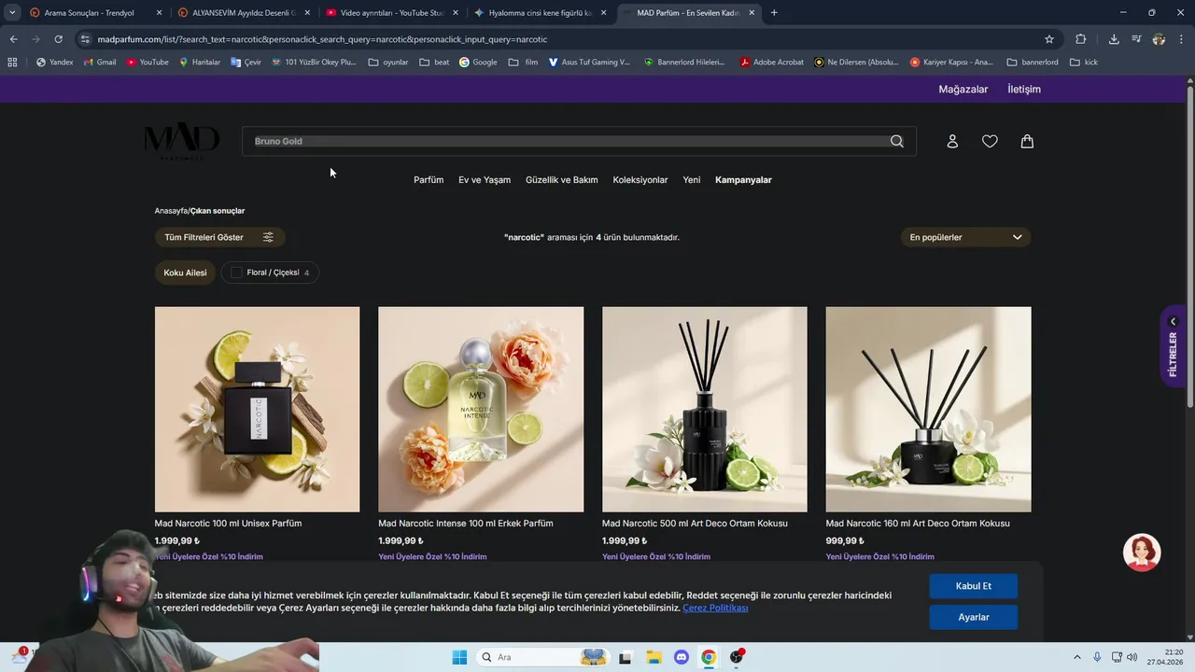Open the Chrome apps grid icon
Viewport: 1195px width, 672px height.
pos(12,63)
